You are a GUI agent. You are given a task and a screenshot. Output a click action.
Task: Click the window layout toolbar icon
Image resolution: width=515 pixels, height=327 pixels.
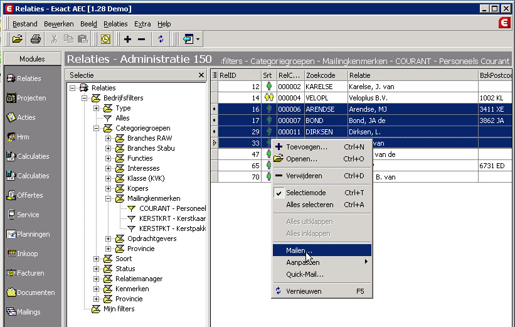(188, 39)
